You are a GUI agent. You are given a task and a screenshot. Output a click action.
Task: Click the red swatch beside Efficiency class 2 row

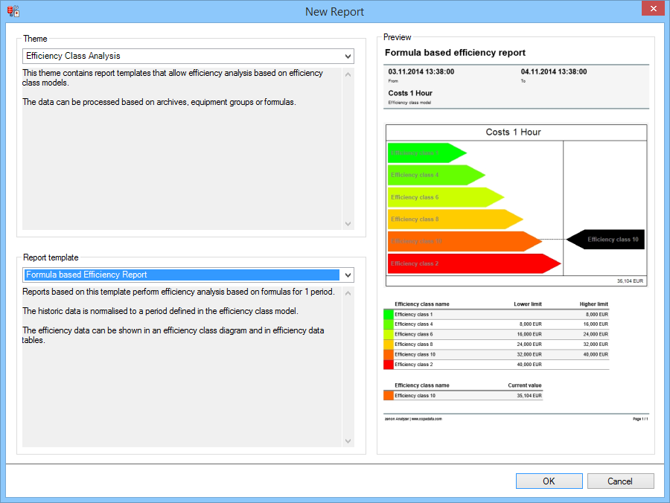point(389,365)
